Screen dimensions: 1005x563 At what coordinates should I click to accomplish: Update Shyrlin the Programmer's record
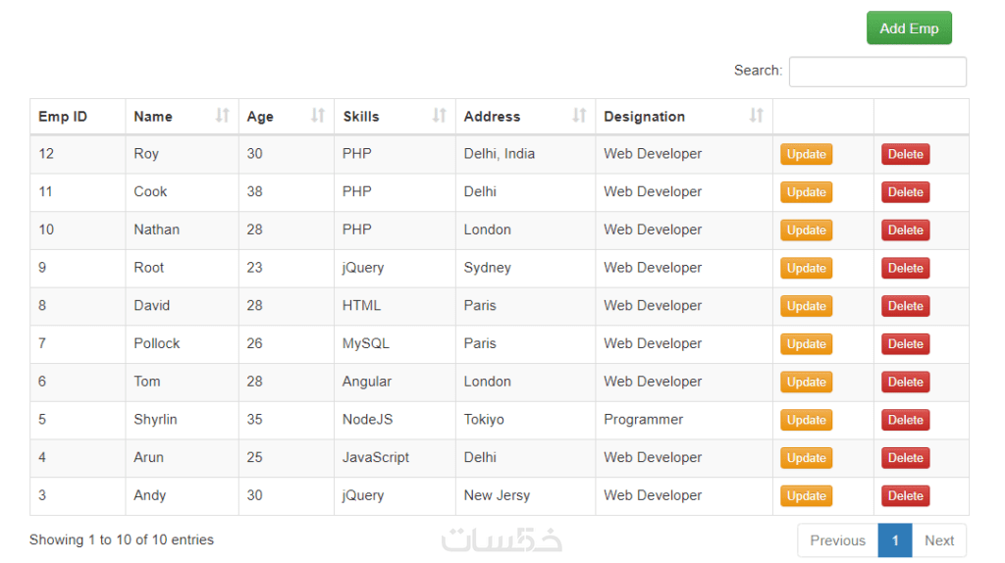[806, 420]
